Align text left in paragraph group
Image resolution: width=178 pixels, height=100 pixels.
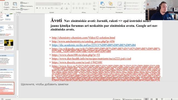tap(73, 8)
